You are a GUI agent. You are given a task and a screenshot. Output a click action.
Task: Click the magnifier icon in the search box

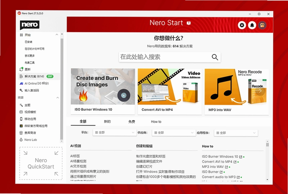click(x=215, y=57)
